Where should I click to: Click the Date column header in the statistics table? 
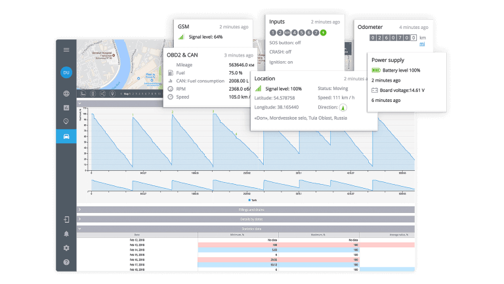pyautogui.click(x=136, y=234)
